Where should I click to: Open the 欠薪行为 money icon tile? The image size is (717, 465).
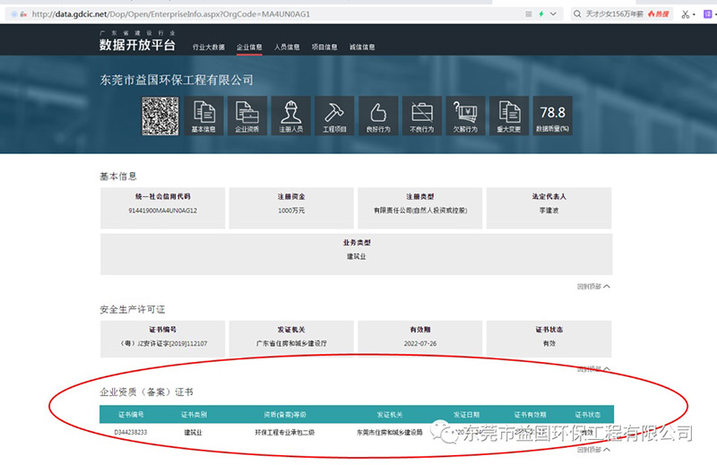coord(465,116)
